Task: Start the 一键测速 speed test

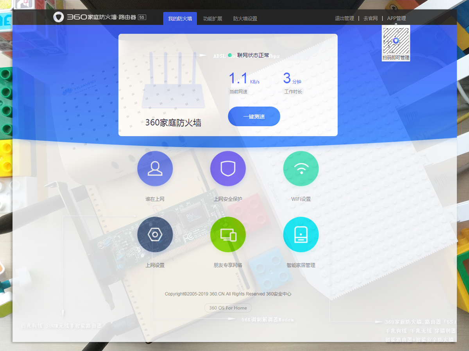Action: 254,116
